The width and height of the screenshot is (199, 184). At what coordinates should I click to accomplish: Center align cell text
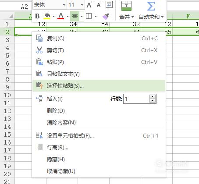point(75,16)
